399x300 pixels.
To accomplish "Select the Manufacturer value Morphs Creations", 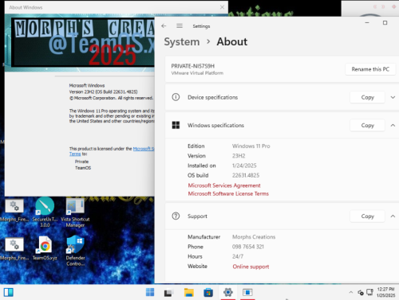I will tap(254, 237).
